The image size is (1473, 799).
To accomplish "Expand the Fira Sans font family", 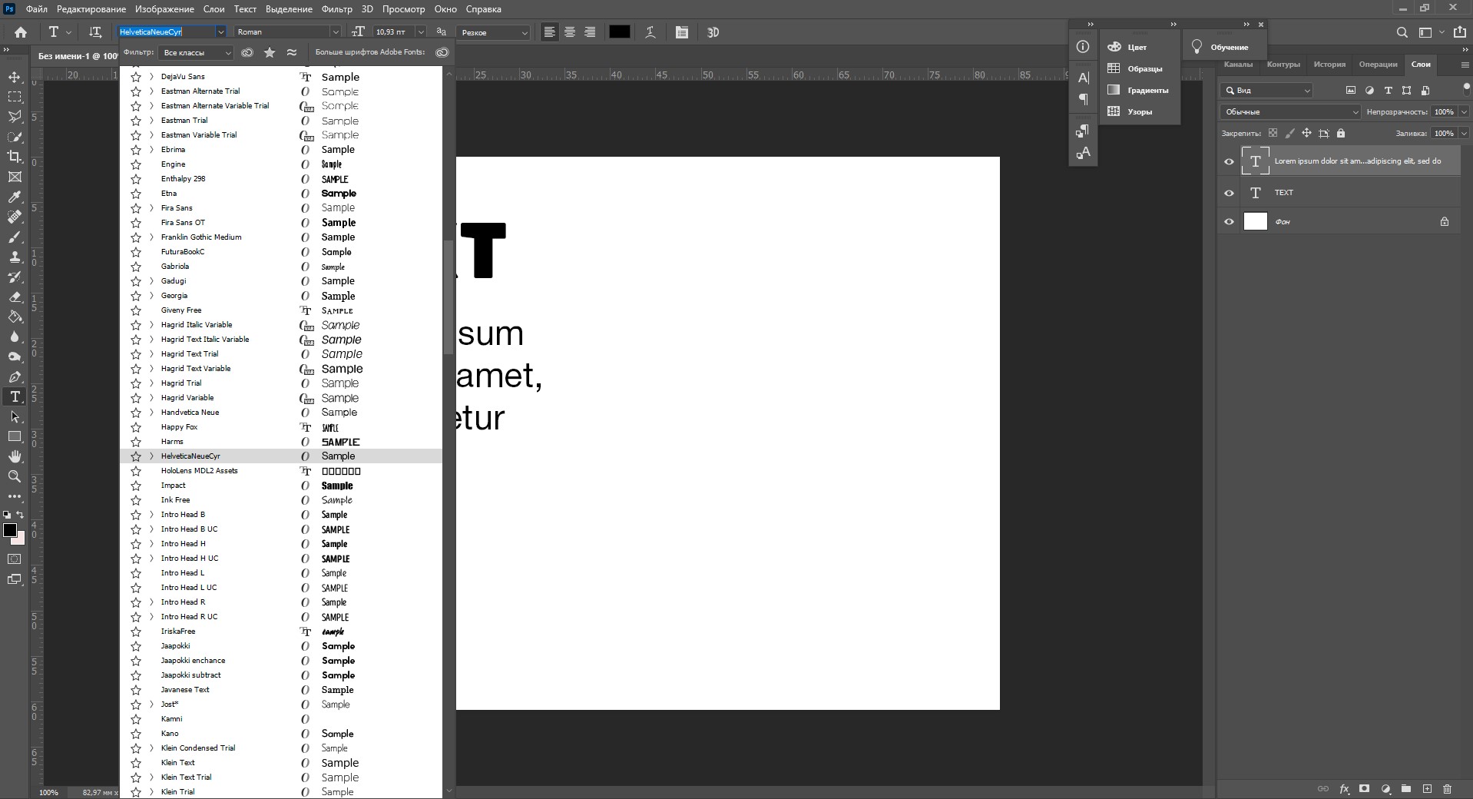I will 151,208.
